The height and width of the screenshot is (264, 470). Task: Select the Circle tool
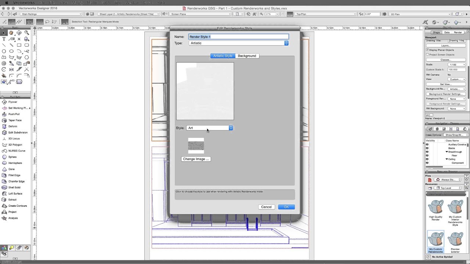tap(4, 51)
